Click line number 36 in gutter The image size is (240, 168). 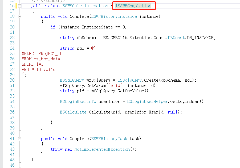[12, 112]
